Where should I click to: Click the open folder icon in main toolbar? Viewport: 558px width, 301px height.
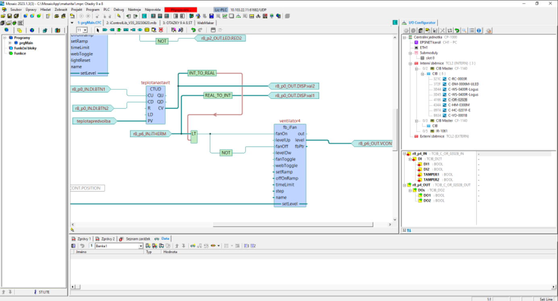click(x=4, y=16)
